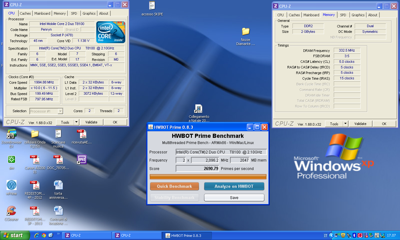
Task: Launch Internet Explorer from quick launch
Action: click(x=37, y=235)
